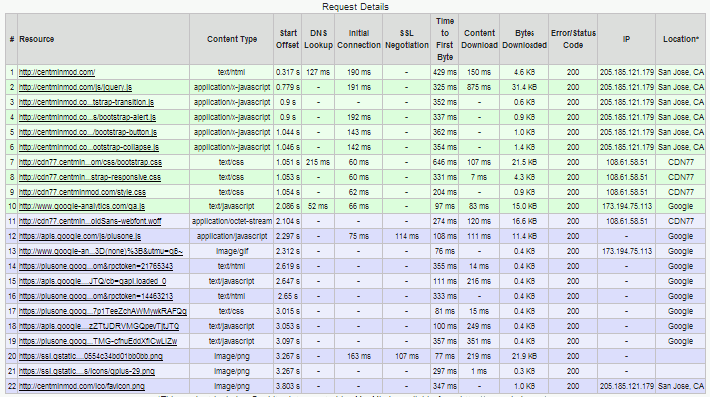This screenshot has width=710, height=397.
Task: Open the plusone link with rpctoken=14463213
Action: click(96, 296)
